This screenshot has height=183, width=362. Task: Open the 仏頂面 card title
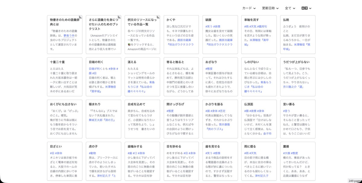(249, 104)
